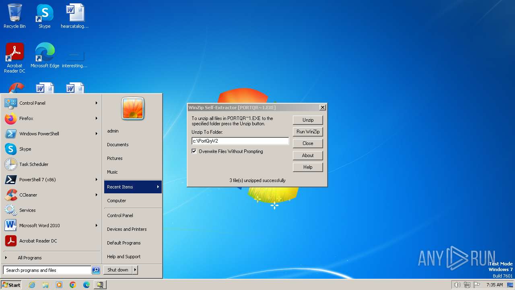Screen dimensions: 515x290
Task: Click the Show desktop button
Action: point(511,285)
